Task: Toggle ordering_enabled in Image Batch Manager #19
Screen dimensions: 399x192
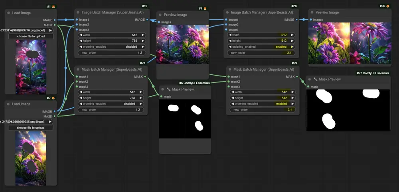Action: [112, 47]
